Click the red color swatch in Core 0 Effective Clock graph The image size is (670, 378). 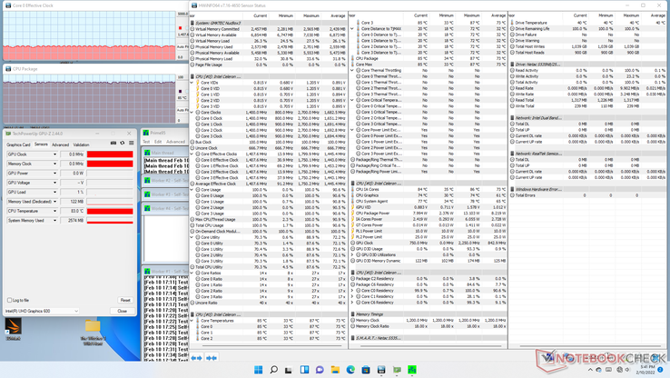pyautogui.click(x=180, y=28)
